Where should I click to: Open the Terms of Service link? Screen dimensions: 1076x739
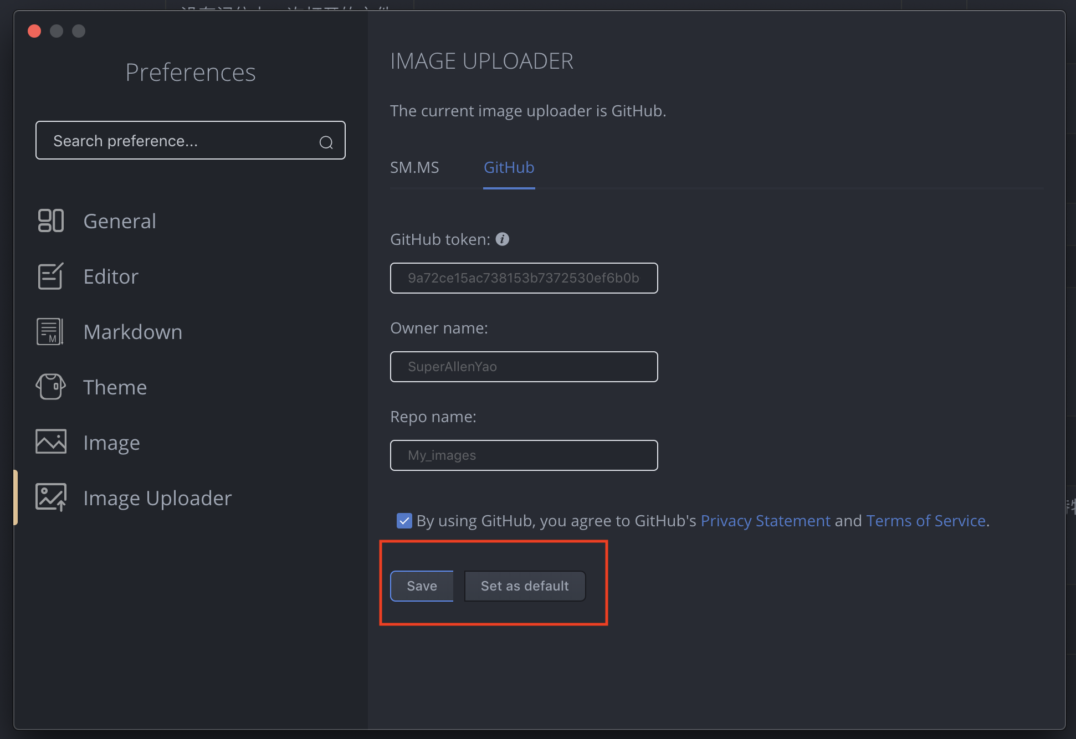pyautogui.click(x=925, y=520)
